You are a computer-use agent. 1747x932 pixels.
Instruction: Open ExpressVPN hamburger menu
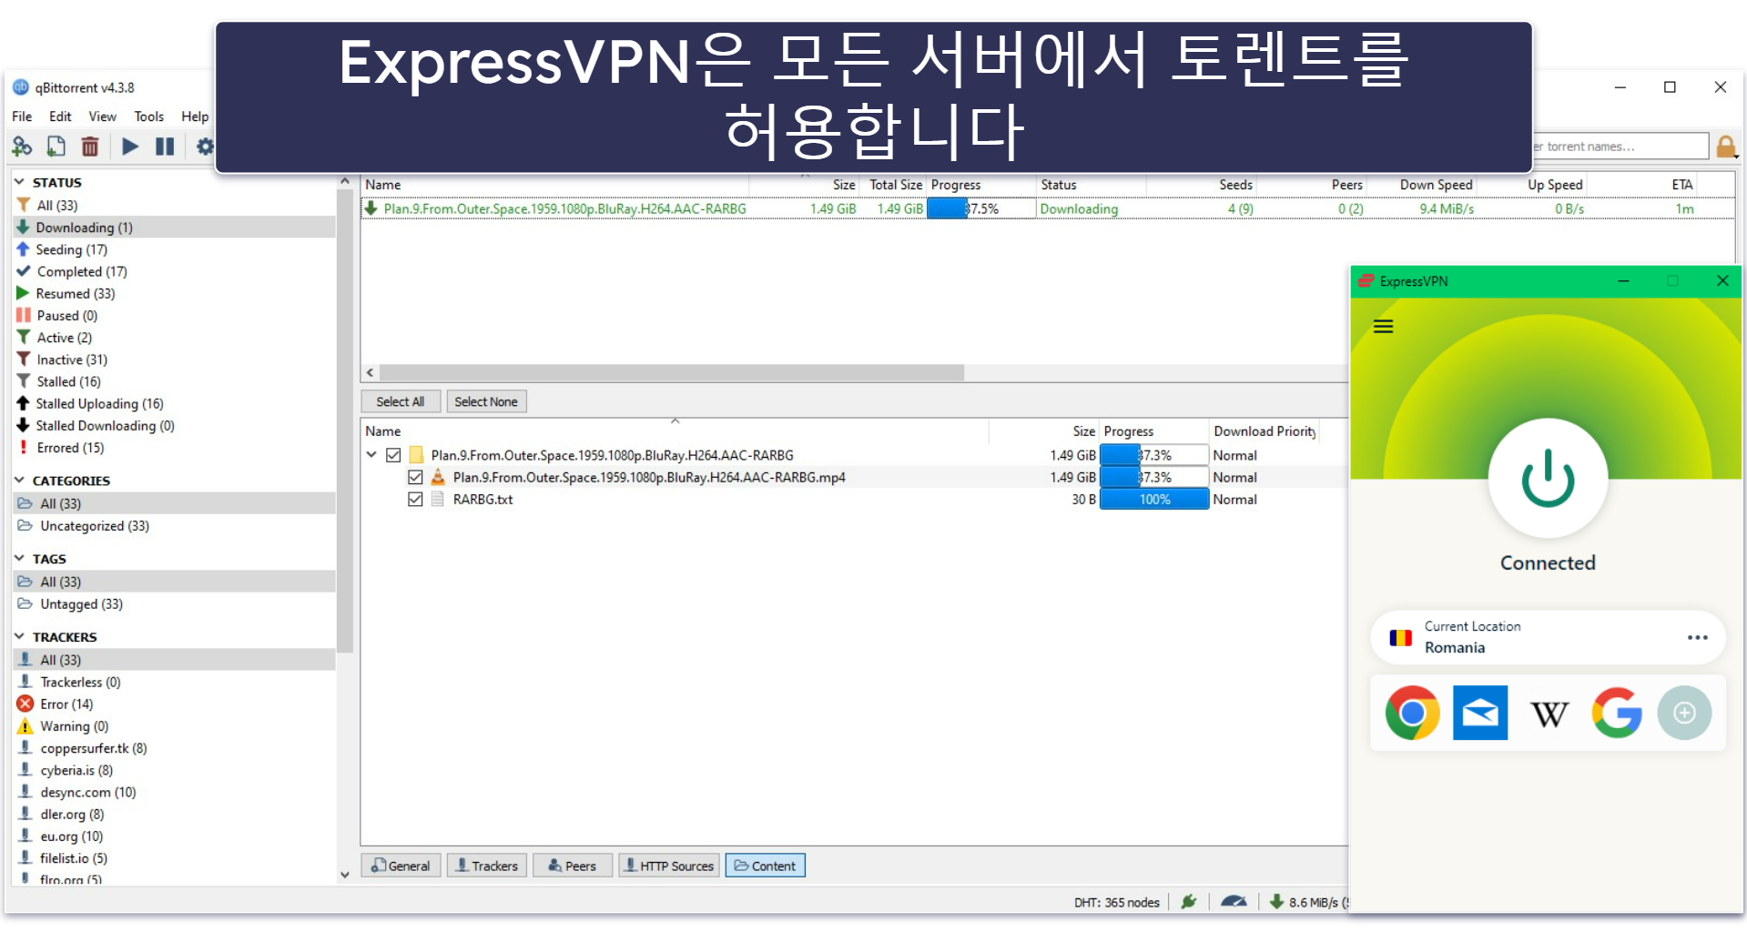[1383, 327]
